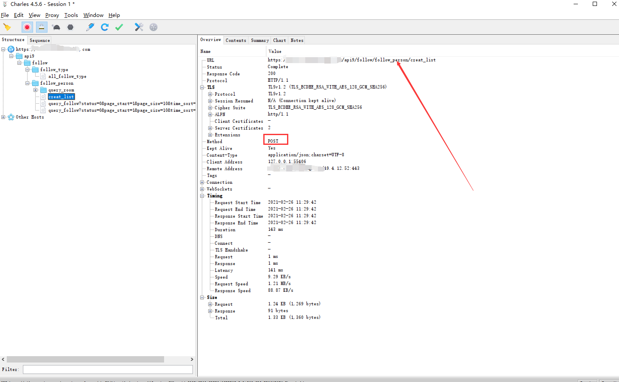The height and width of the screenshot is (382, 619).
Task: Collapse the follow_type folder node
Action: pos(28,69)
